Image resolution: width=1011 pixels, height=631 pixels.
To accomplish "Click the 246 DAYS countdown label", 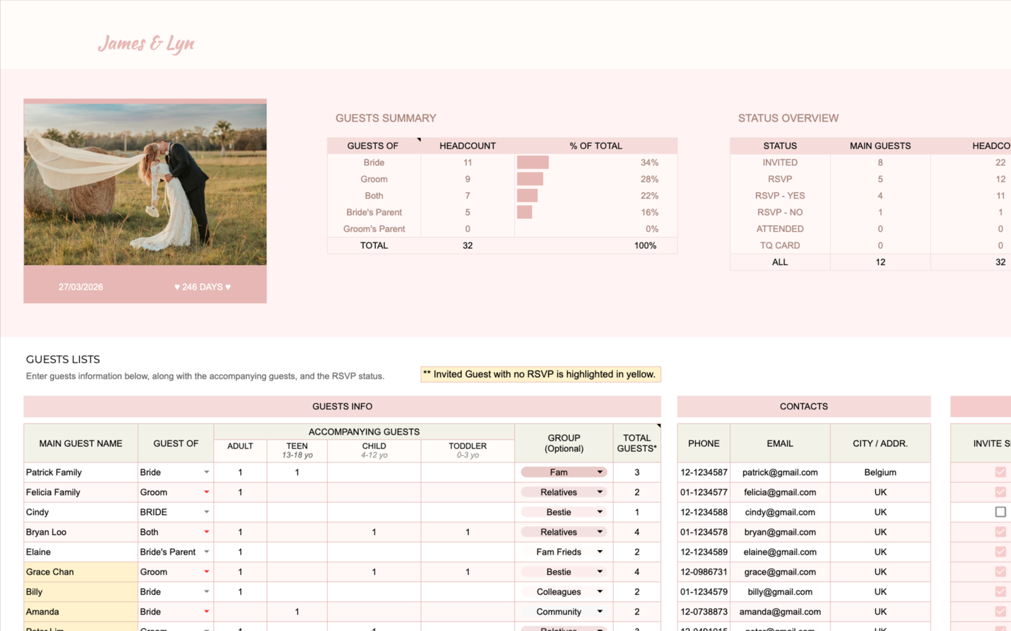I will click(203, 286).
